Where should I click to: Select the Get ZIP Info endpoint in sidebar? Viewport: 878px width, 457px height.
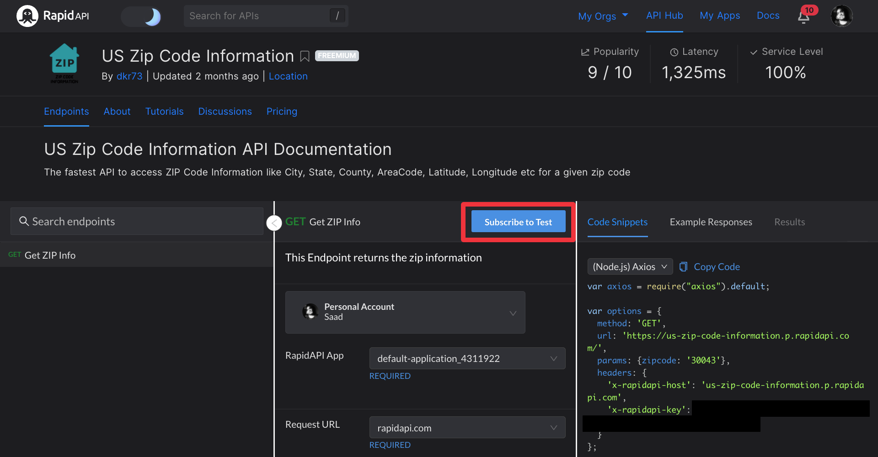(137, 255)
